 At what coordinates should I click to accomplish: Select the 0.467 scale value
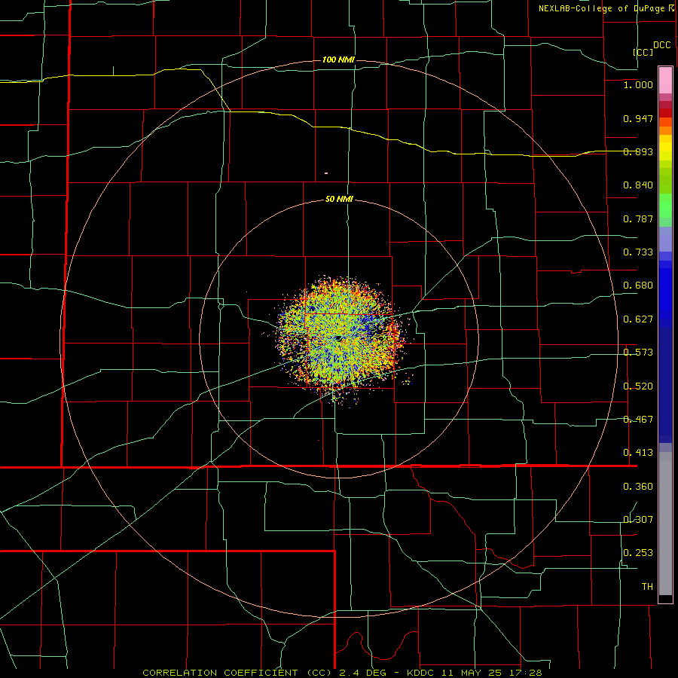[638, 420]
